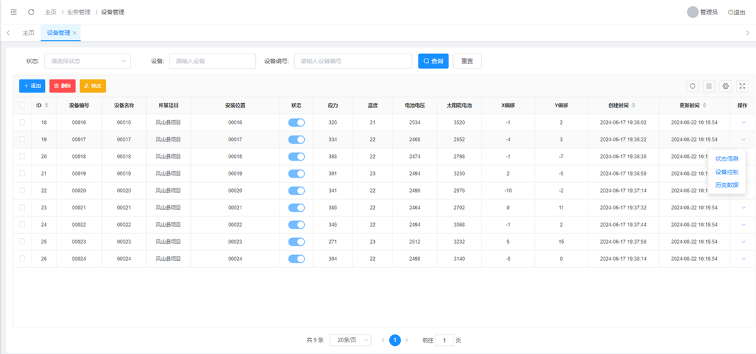This screenshot has width=756, height=354.
Task: Refresh the table data icon
Action: [692, 86]
